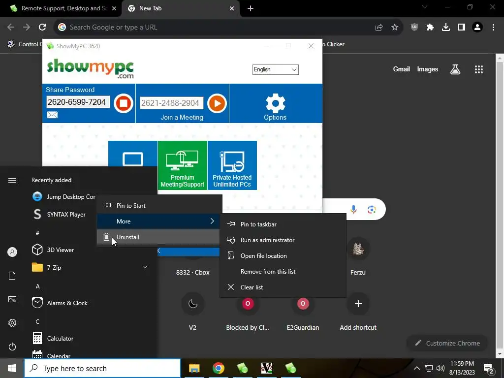Viewport: 504px width, 378px height.
Task: Click Customize Chrome button
Action: click(447, 343)
